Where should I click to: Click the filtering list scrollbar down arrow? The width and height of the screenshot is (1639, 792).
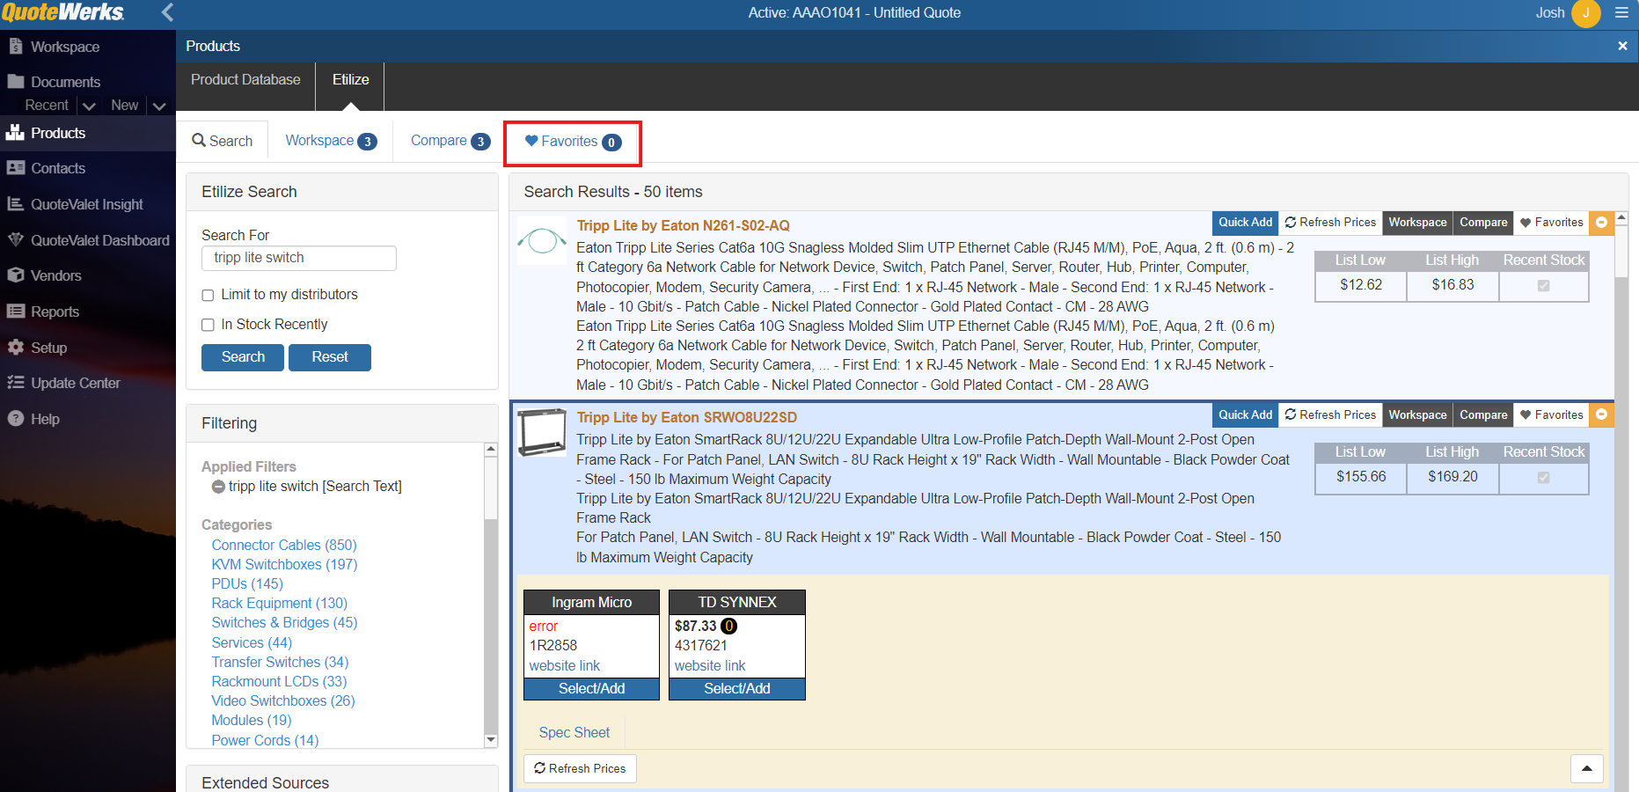click(x=491, y=740)
